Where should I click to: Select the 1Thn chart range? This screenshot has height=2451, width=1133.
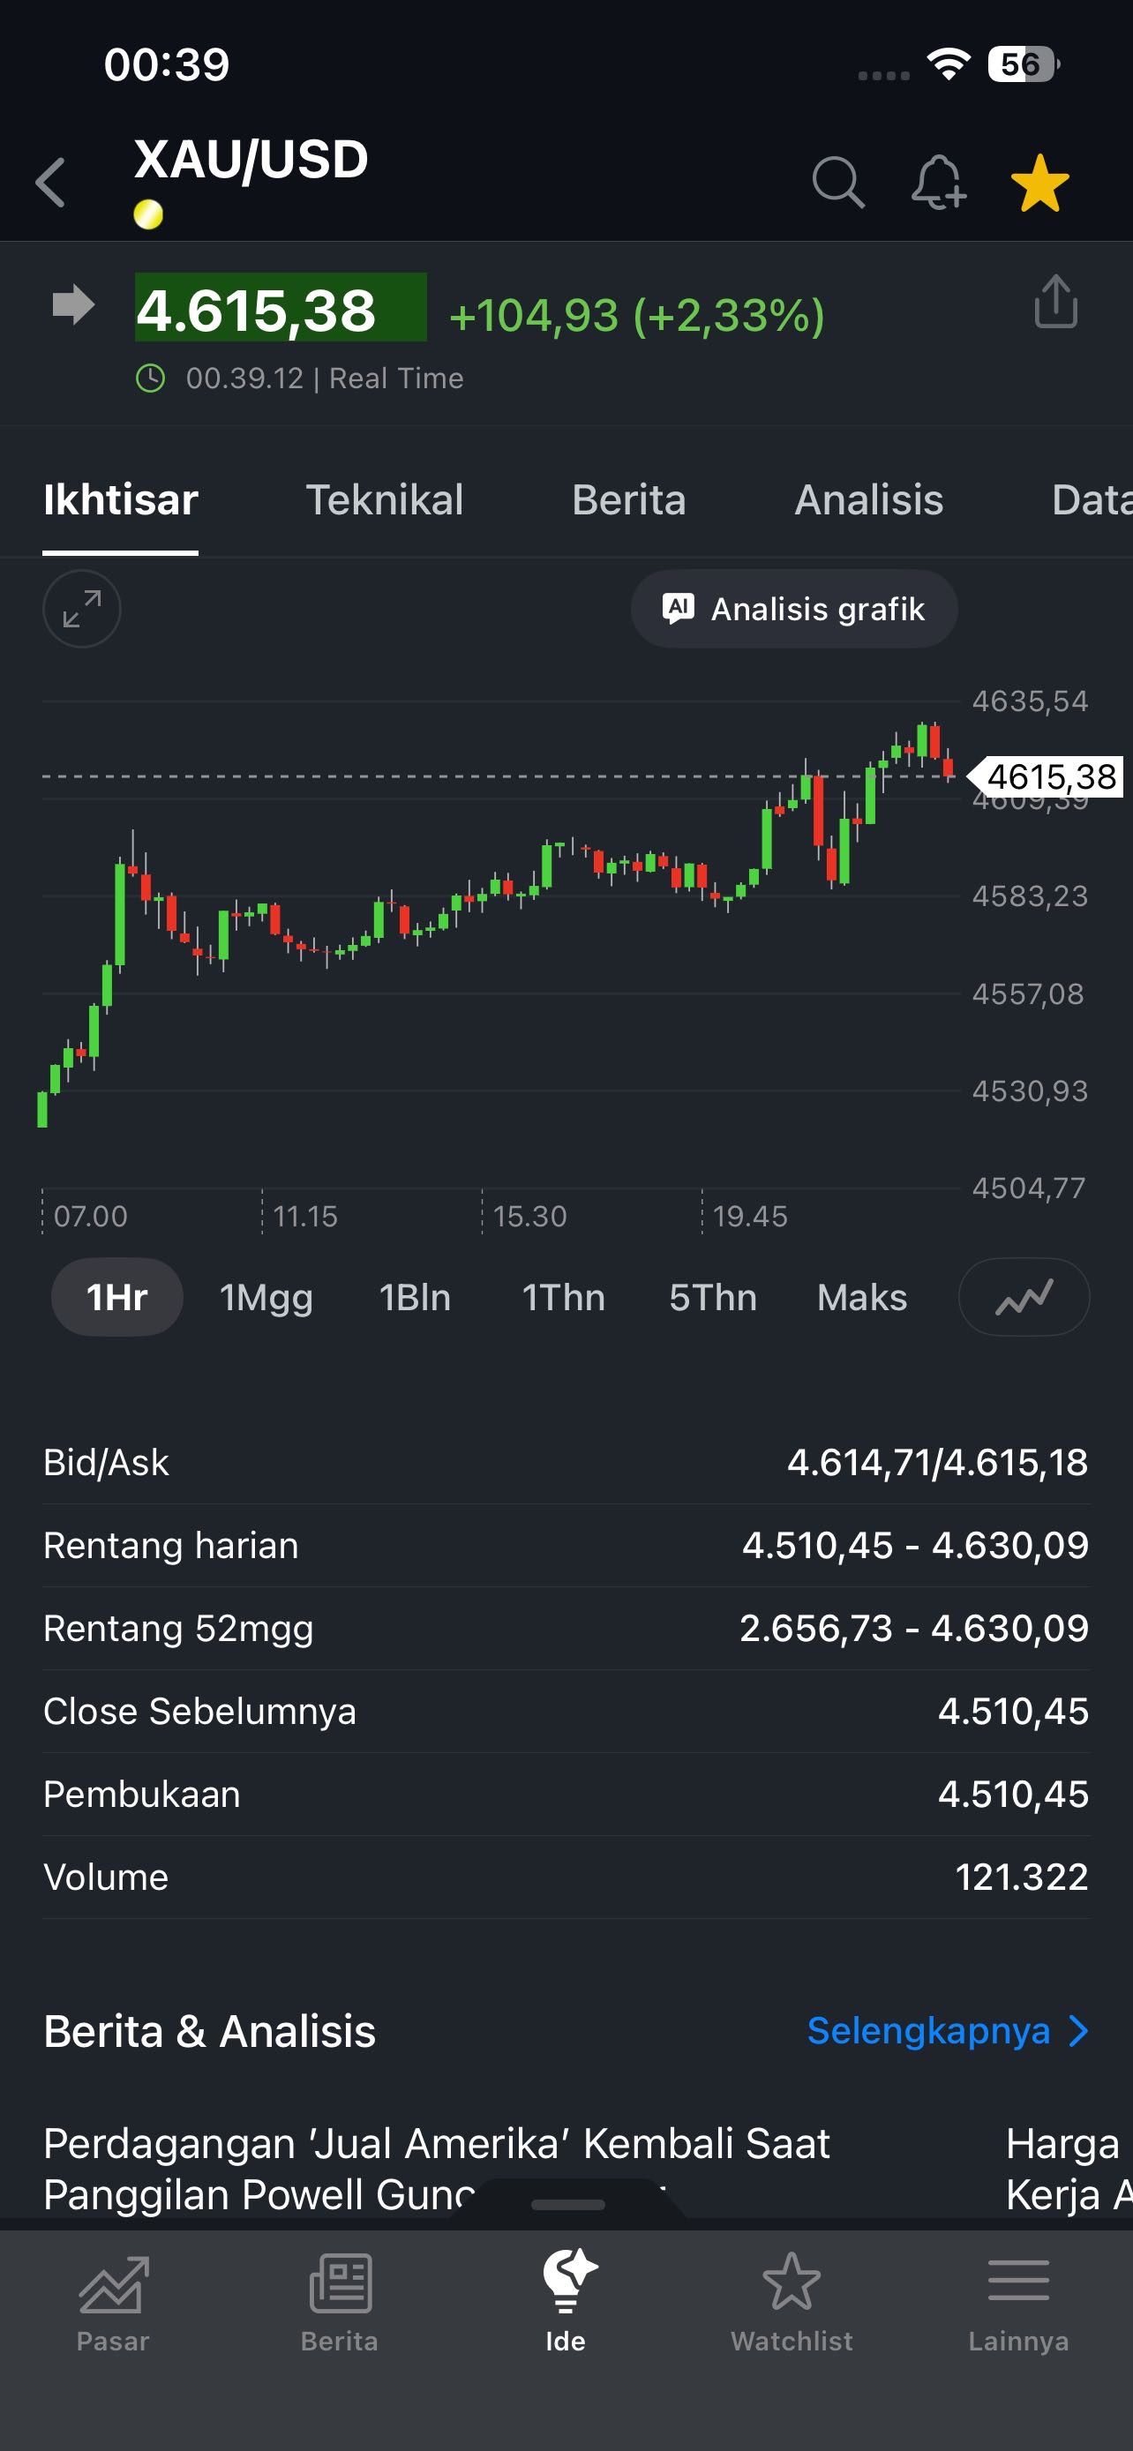(563, 1298)
